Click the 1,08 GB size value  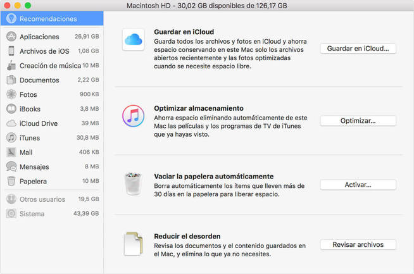[x=89, y=51]
